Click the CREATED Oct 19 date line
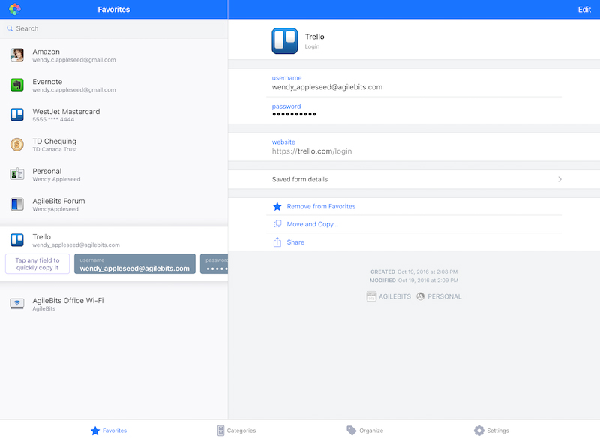The width and height of the screenshot is (600, 441). pos(414,271)
